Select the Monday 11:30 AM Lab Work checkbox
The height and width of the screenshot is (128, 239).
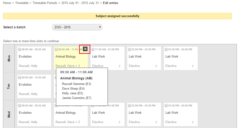point(93,49)
